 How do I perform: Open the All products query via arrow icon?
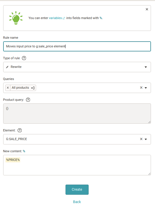point(33,88)
